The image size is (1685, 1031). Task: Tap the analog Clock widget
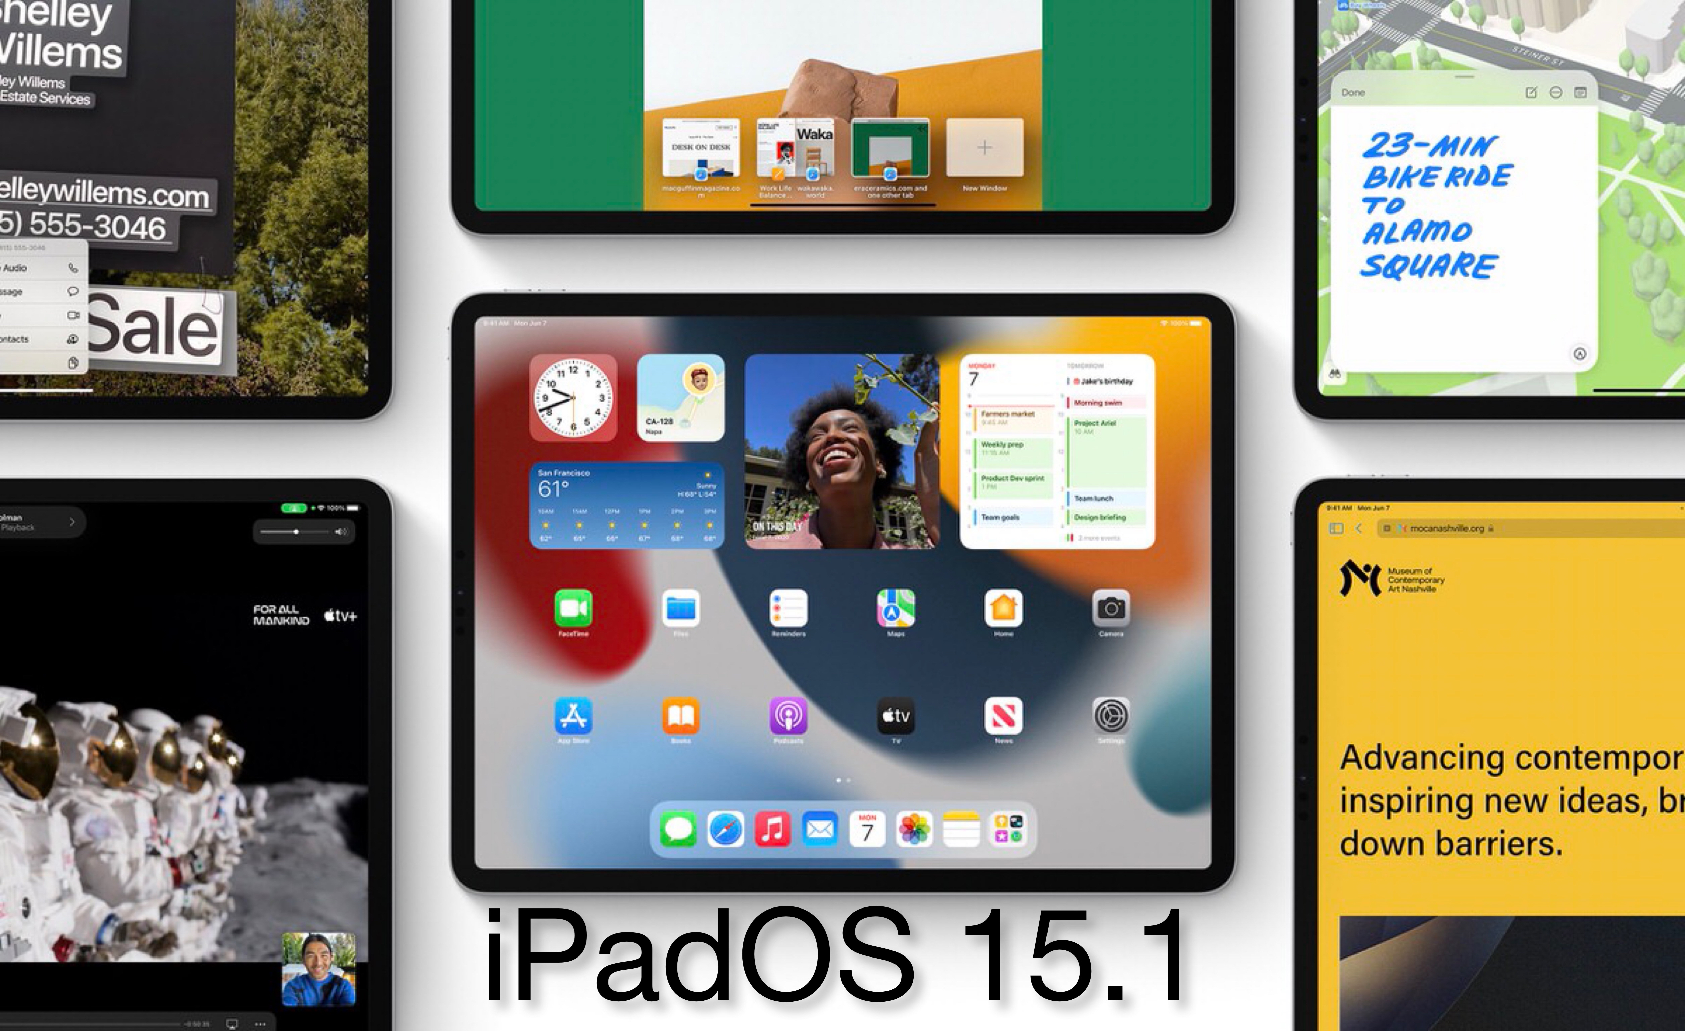coord(573,397)
